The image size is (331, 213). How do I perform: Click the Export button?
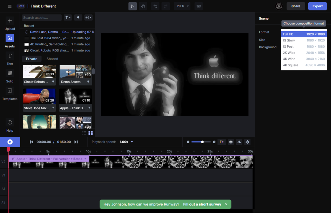point(317,6)
